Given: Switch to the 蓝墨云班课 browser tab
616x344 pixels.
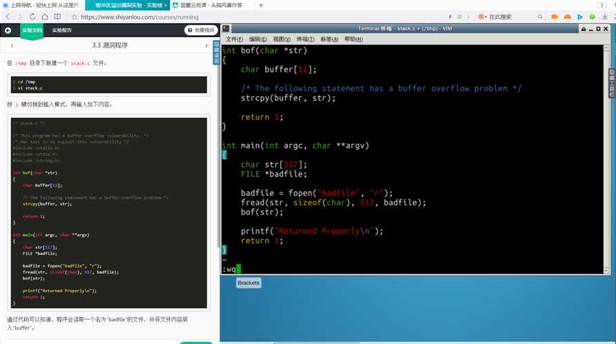Looking at the screenshot, I should point(211,5).
